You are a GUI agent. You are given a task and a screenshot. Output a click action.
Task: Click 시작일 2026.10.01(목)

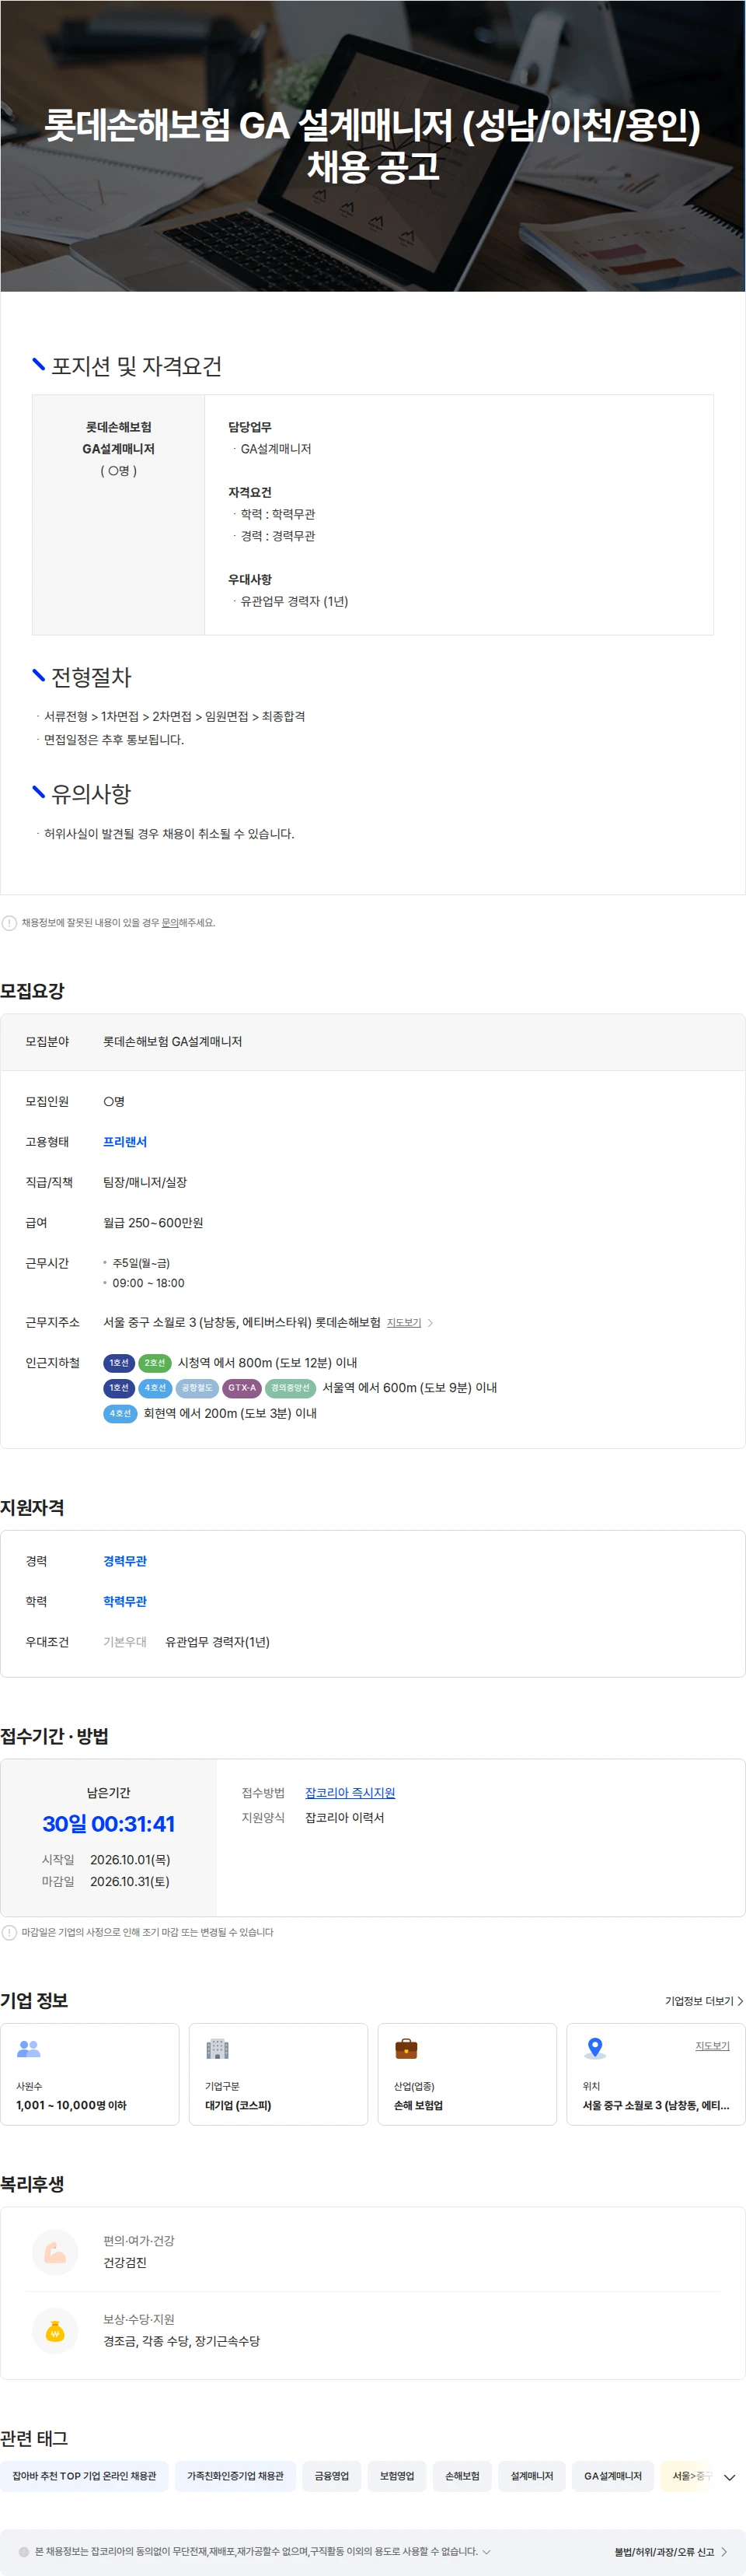point(106,1859)
